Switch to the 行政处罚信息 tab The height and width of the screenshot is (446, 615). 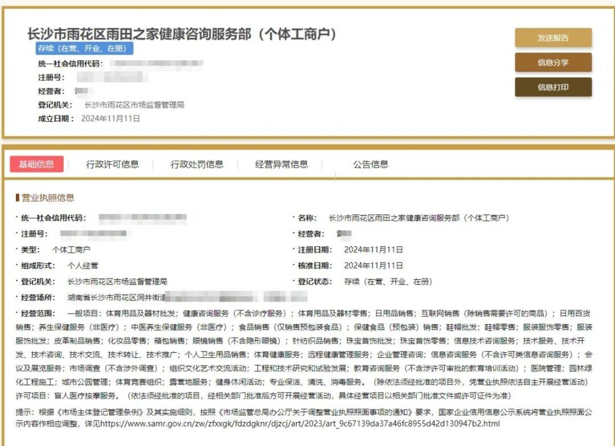tap(197, 164)
